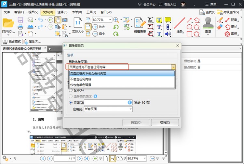Click the Undo arrow icon
The width and height of the screenshot is (244, 164).
coord(40,20)
